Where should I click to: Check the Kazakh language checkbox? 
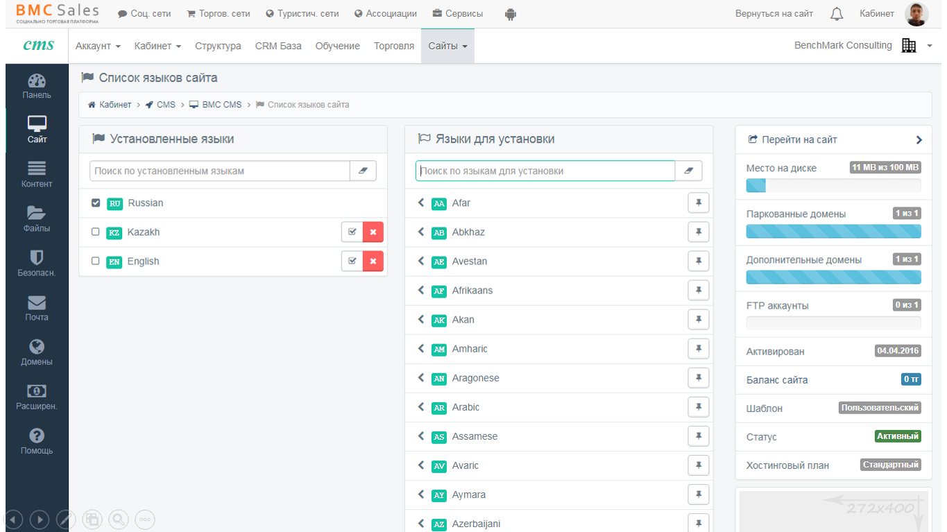coord(96,232)
